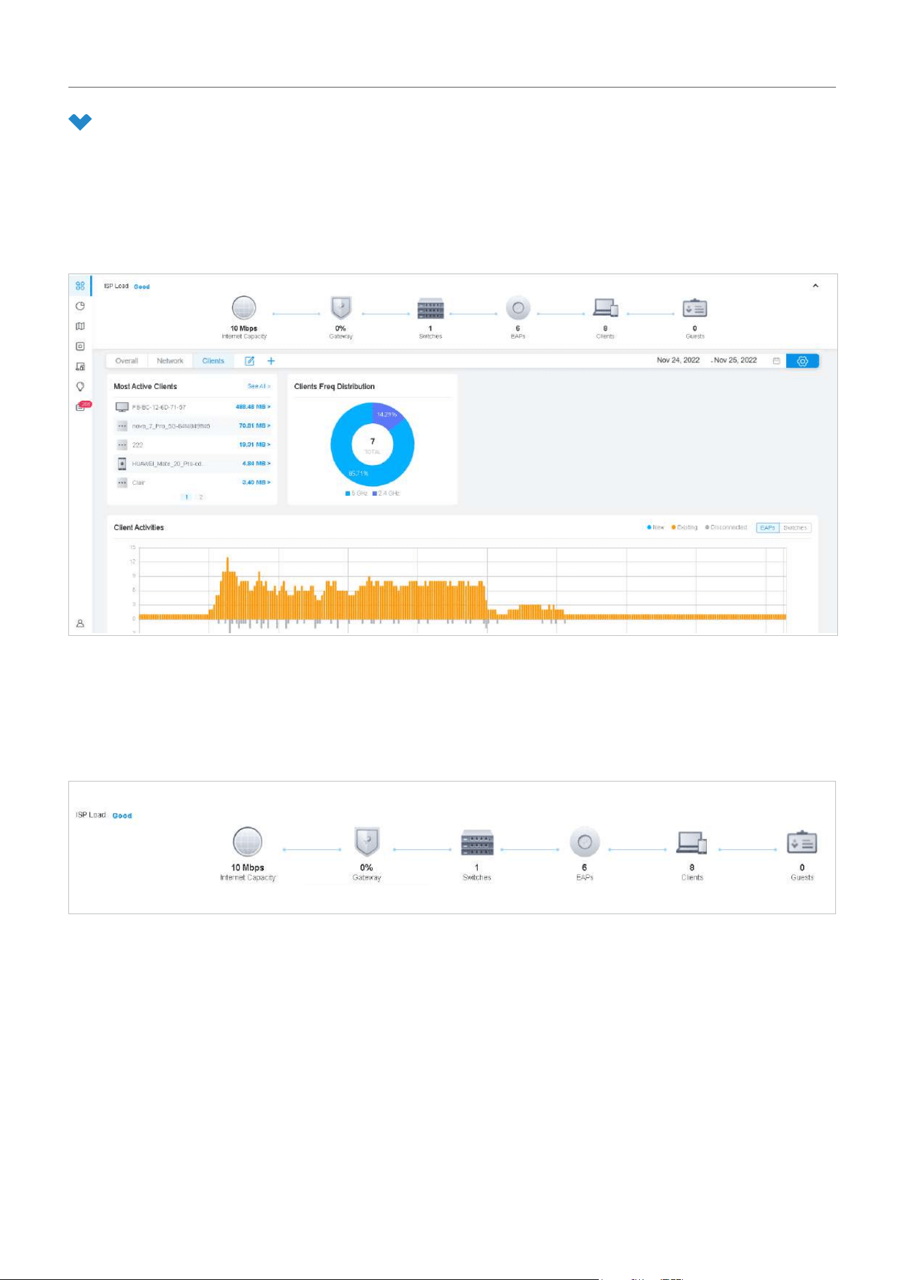Click the Client Activities chart title
The width and height of the screenshot is (905, 1280).
(139, 528)
